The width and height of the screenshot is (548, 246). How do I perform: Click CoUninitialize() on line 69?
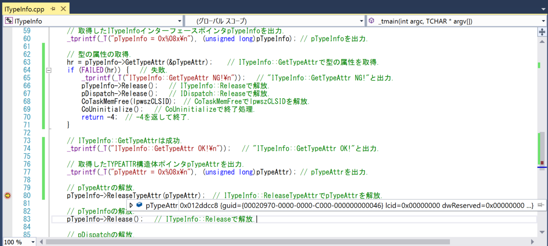click(x=113, y=109)
